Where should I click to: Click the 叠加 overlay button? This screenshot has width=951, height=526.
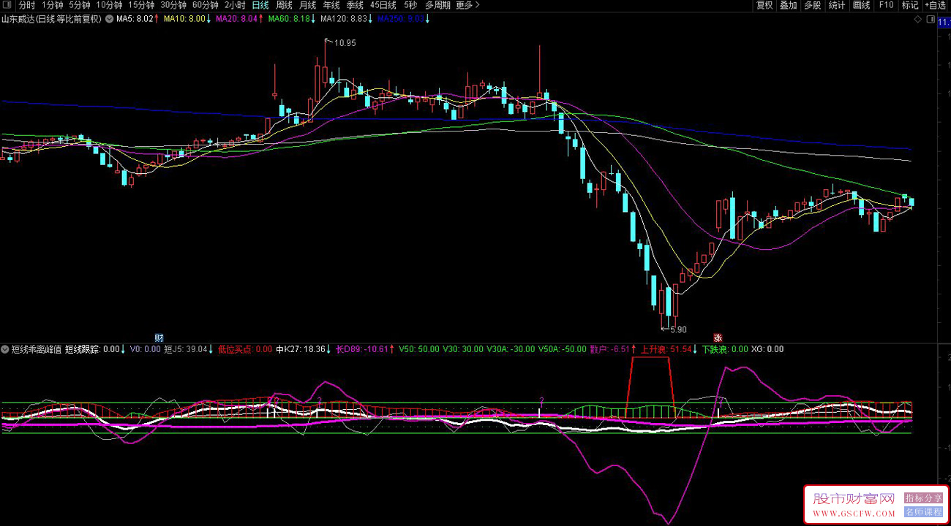click(x=788, y=5)
